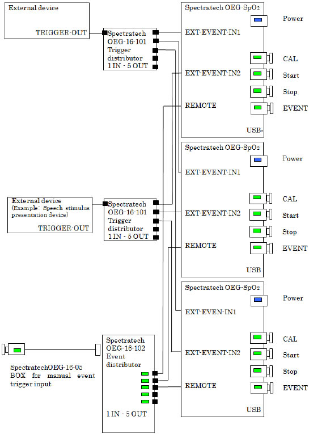This screenshot has height=434, width=309.
Task: Click the green Start button on the third OEG-SpO2 unit
Action: point(257,353)
